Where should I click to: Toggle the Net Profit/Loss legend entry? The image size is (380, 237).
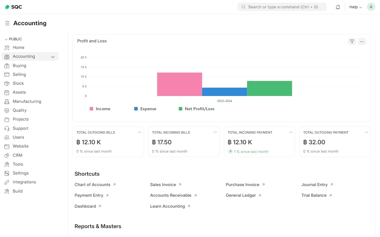click(x=197, y=109)
